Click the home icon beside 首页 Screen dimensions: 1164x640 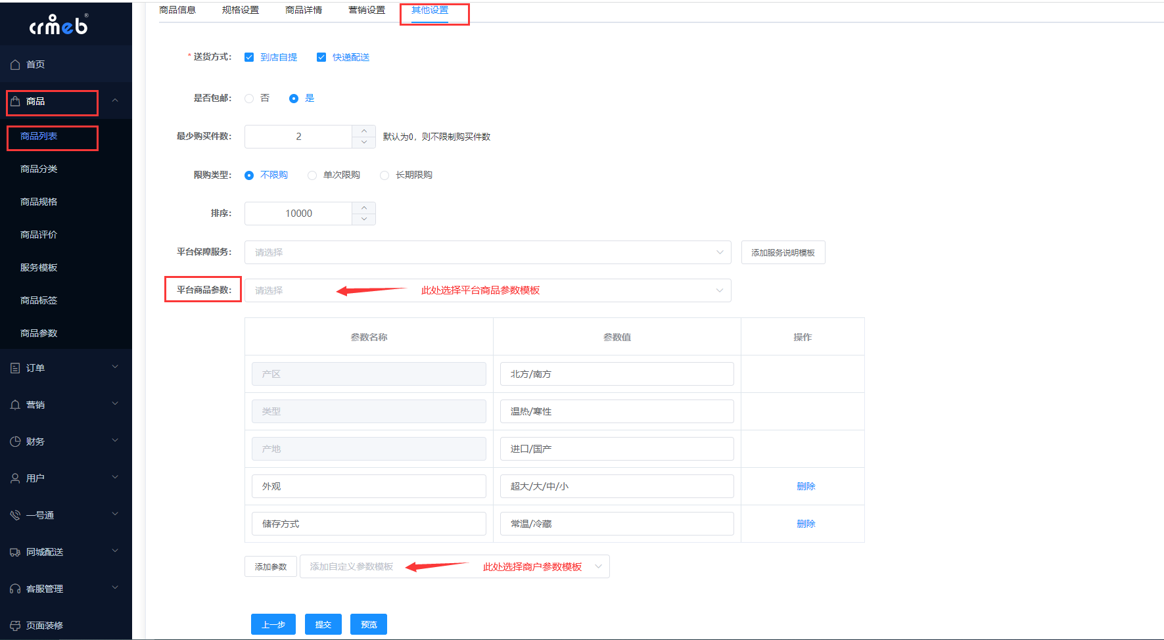click(15, 64)
